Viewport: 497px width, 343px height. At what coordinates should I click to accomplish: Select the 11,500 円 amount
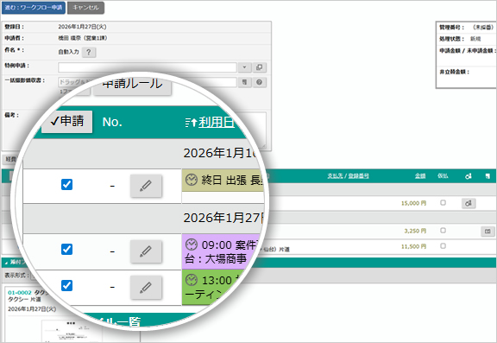(x=413, y=246)
